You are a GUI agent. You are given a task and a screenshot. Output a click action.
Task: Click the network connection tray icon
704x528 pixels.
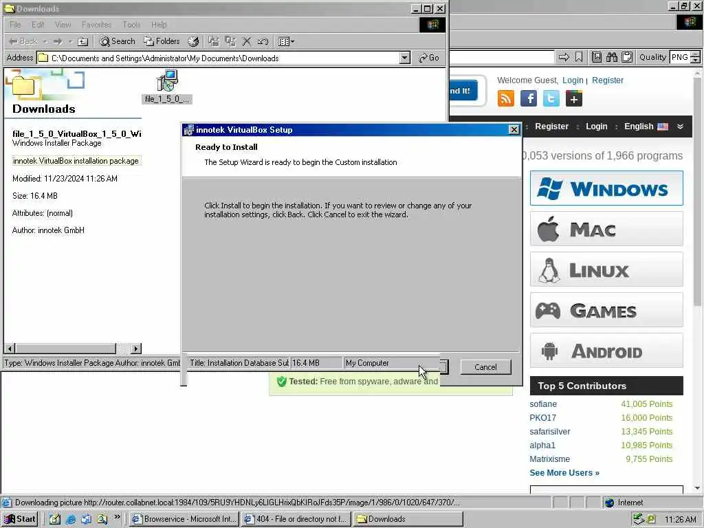click(x=638, y=520)
